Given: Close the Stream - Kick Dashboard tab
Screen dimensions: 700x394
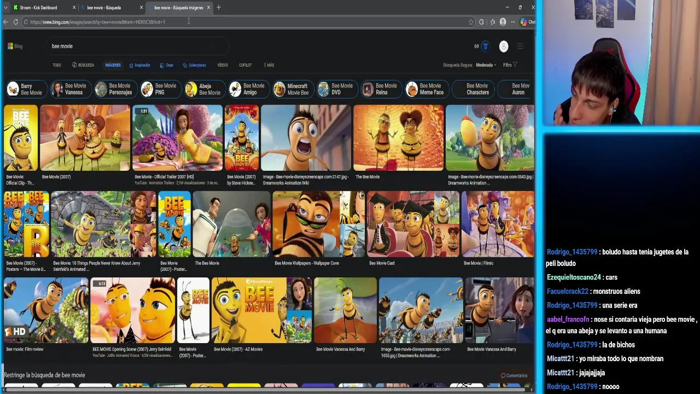Looking at the screenshot, I should (x=74, y=8).
